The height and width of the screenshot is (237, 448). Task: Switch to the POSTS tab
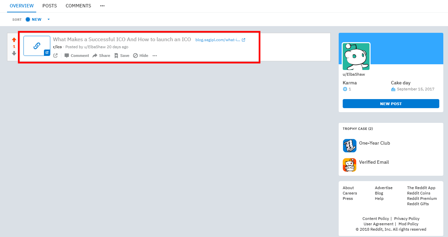pyautogui.click(x=50, y=6)
